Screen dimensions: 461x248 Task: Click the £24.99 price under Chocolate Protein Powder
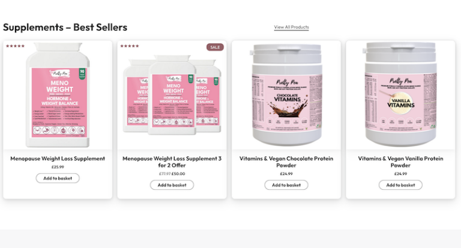(286, 174)
